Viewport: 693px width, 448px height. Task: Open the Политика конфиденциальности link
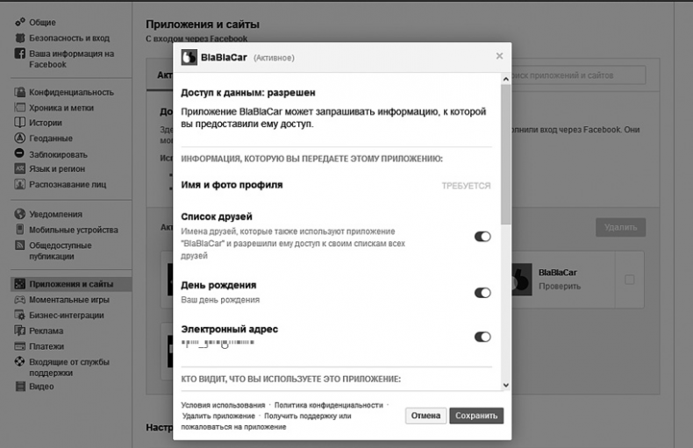[x=328, y=405]
